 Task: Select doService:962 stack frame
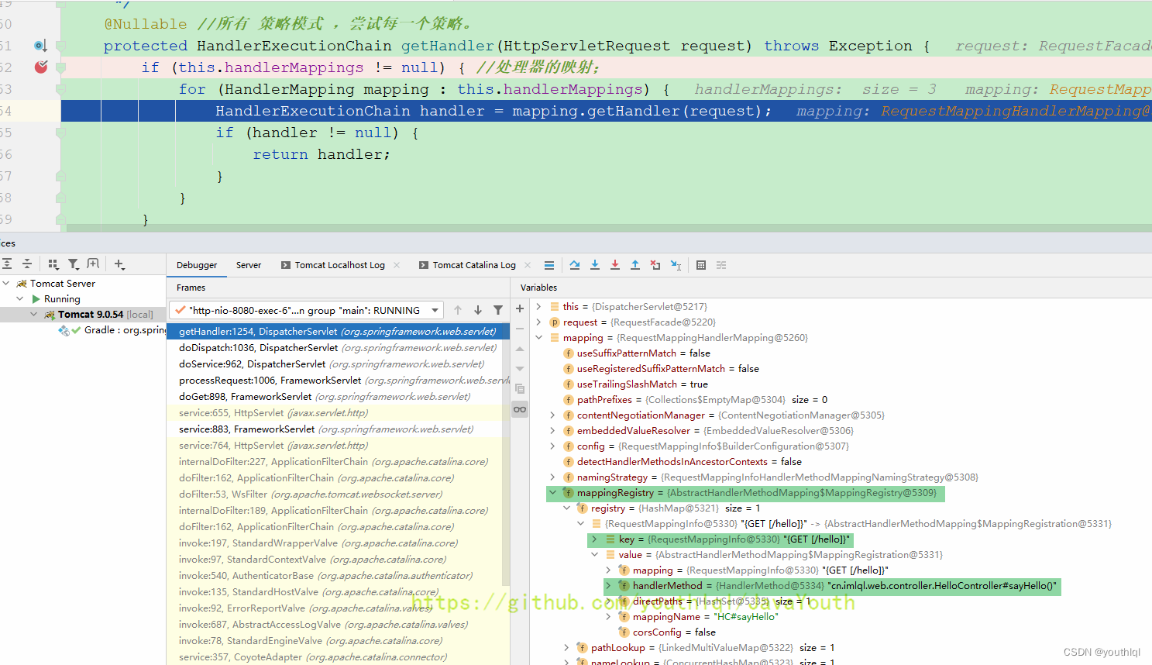coord(339,364)
